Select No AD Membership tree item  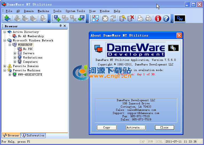click(31, 36)
